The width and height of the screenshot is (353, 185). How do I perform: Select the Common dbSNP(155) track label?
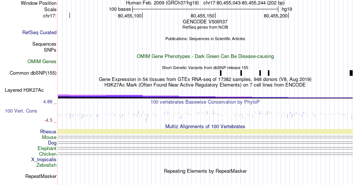(x=33, y=73)
